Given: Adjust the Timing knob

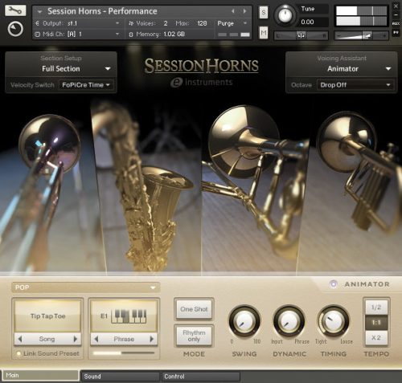Looking at the screenshot, I should pyautogui.click(x=333, y=321).
